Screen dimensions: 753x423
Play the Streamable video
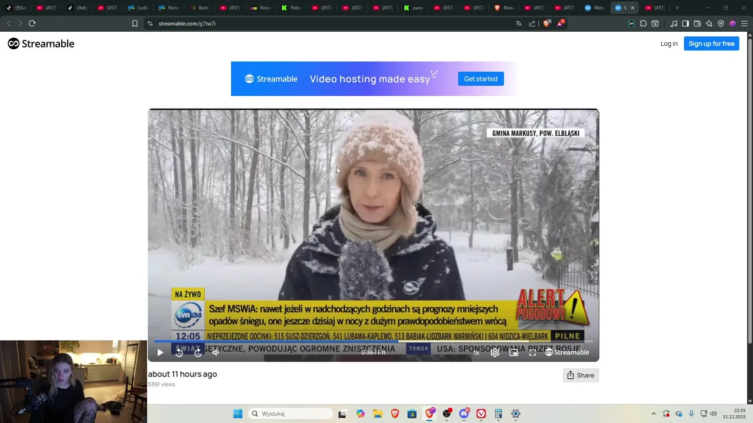pyautogui.click(x=160, y=352)
